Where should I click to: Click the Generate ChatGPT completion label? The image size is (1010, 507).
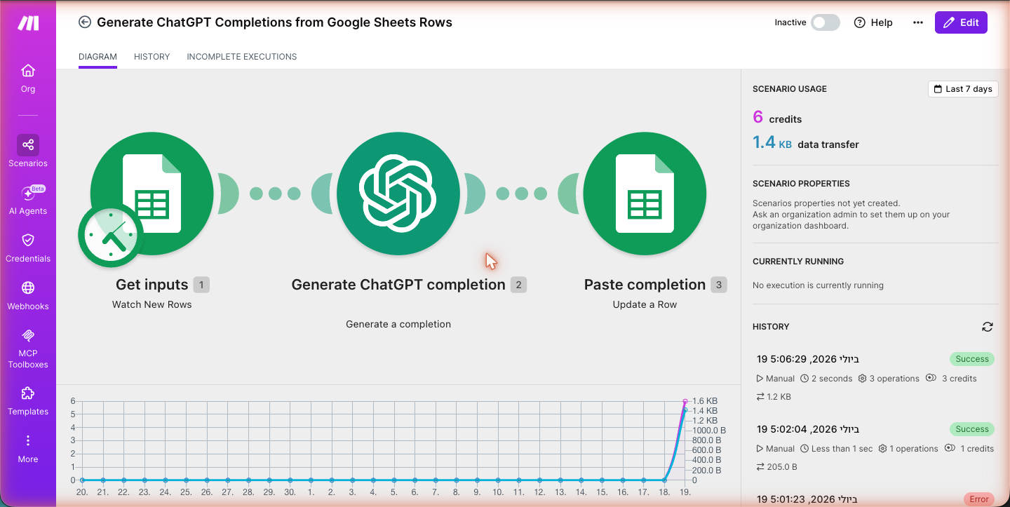click(398, 285)
